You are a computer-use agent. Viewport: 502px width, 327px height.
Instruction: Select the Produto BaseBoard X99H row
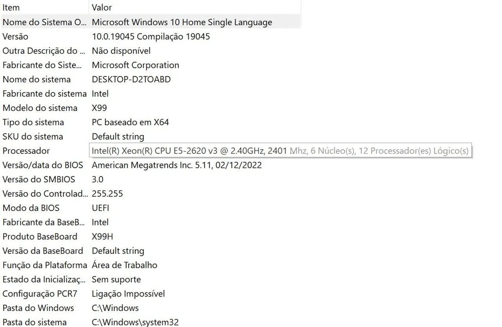[x=151, y=236]
